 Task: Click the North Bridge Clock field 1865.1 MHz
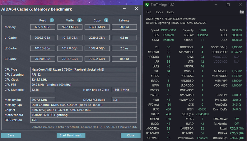tap(124, 90)
